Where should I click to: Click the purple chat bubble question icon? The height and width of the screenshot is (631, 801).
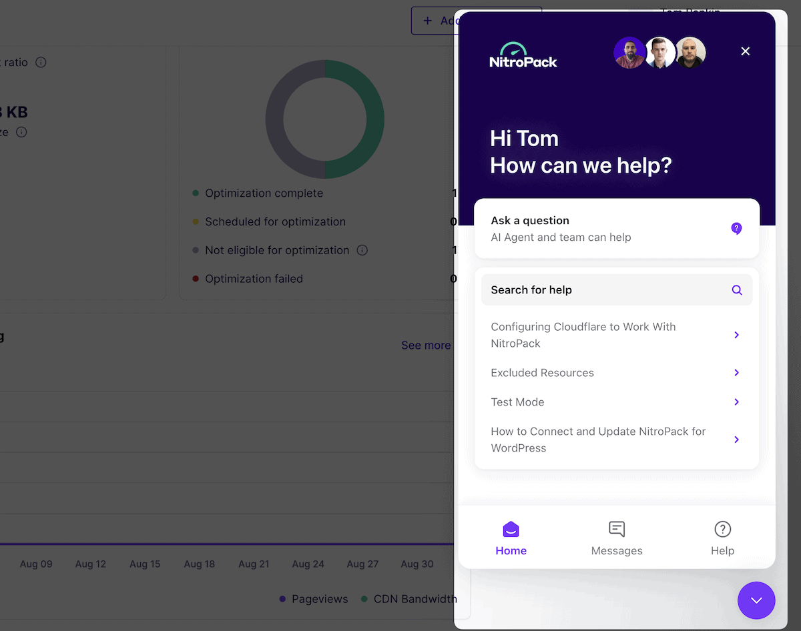[x=736, y=228]
